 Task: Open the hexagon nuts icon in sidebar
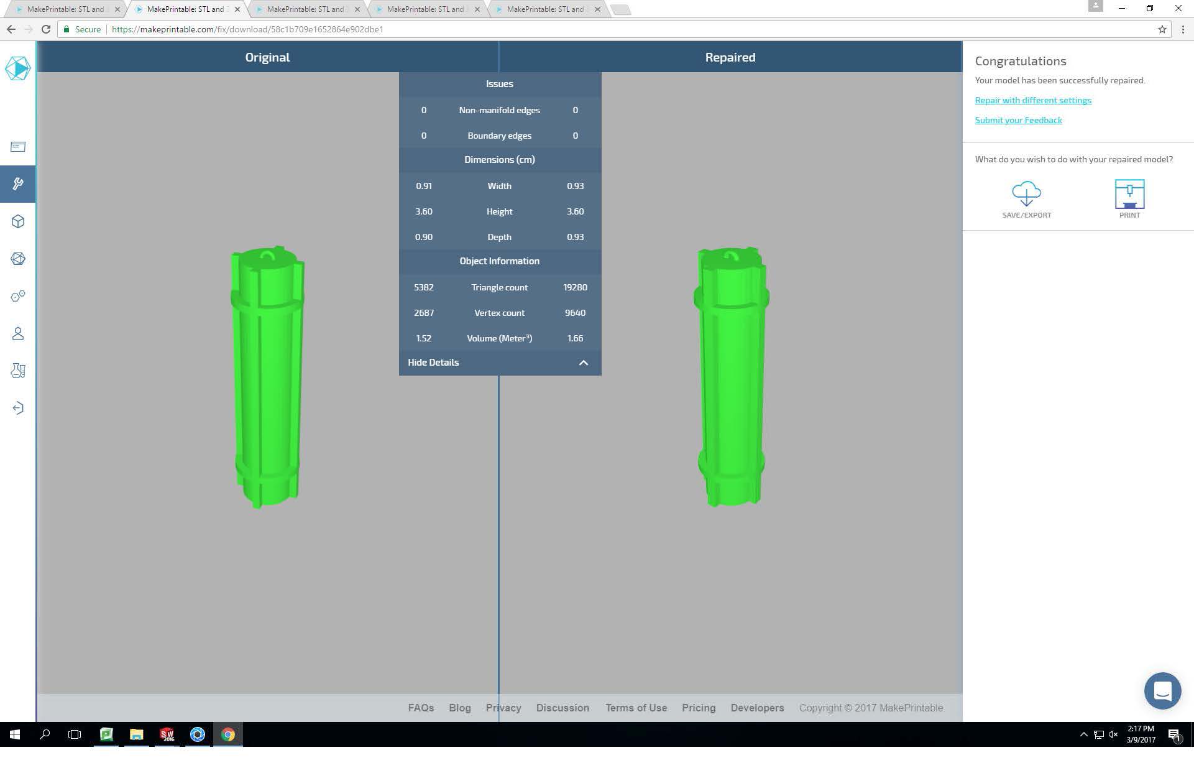click(17, 296)
